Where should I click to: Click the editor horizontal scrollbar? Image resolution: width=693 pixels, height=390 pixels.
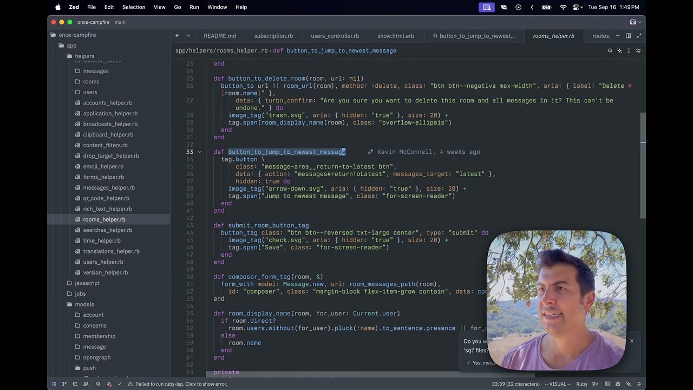tap(370, 374)
